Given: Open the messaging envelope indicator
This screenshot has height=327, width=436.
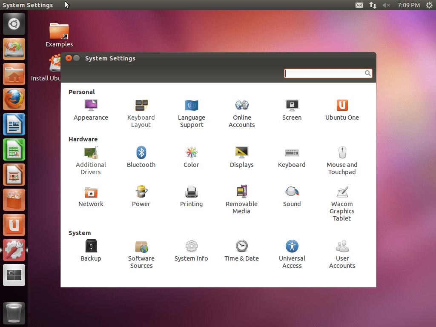Looking at the screenshot, I should click(359, 5).
